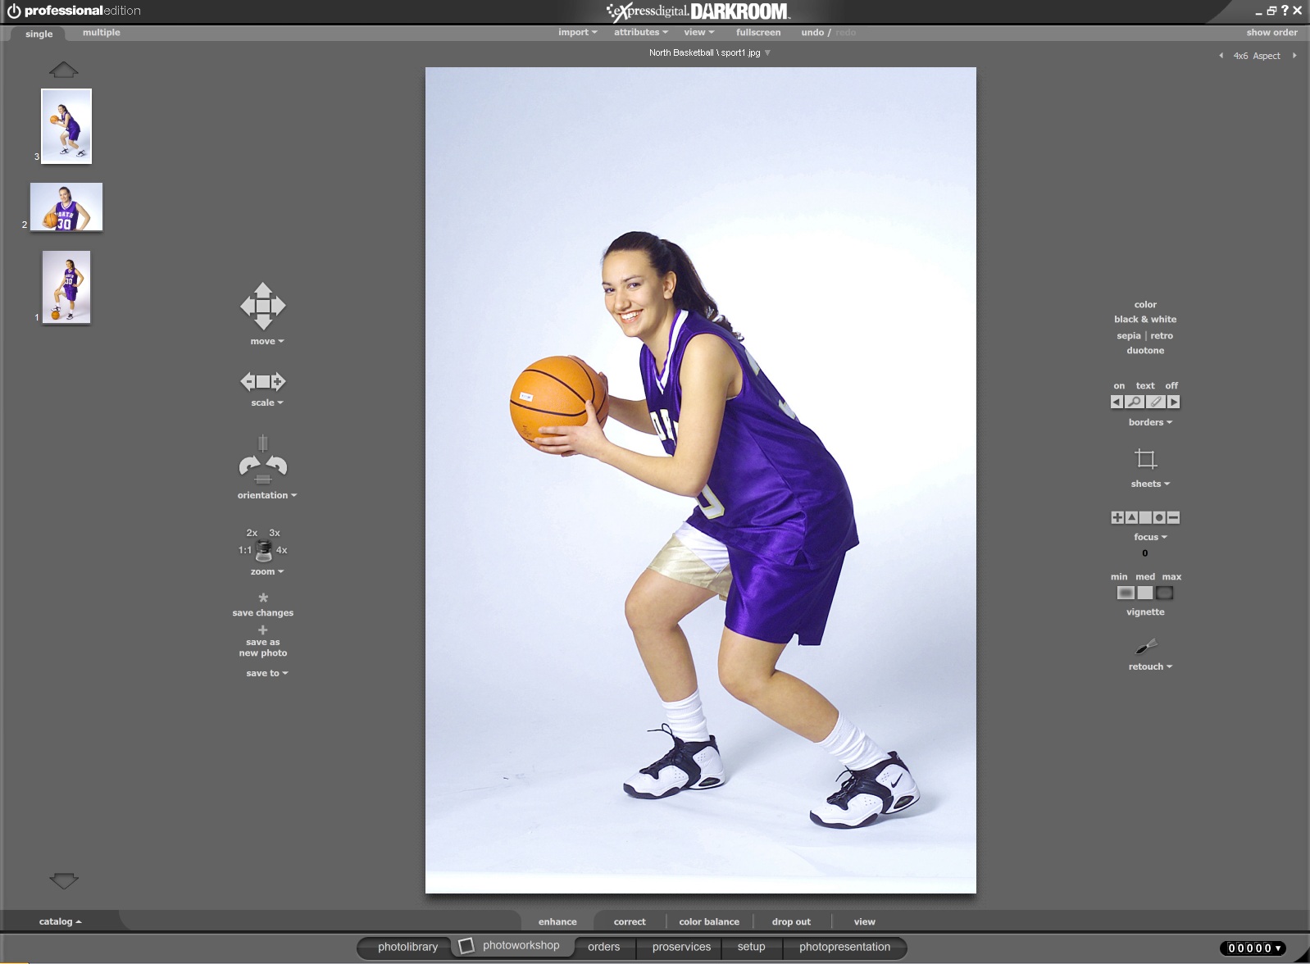Click show order
This screenshot has height=964, width=1310.
pos(1271,33)
